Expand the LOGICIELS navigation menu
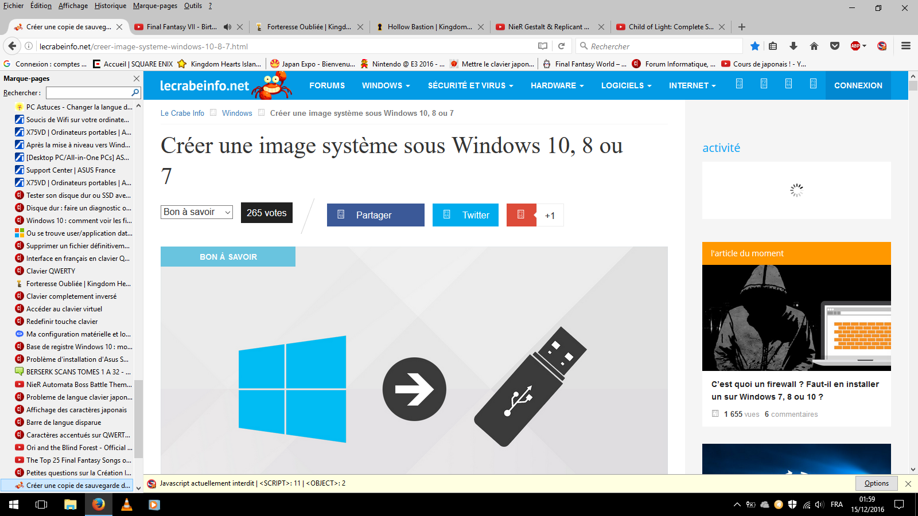This screenshot has width=918, height=516. pyautogui.click(x=626, y=85)
